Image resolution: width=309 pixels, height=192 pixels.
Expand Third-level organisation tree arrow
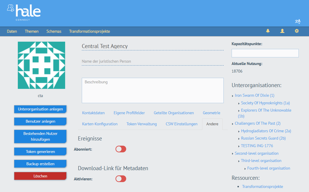[239, 161]
